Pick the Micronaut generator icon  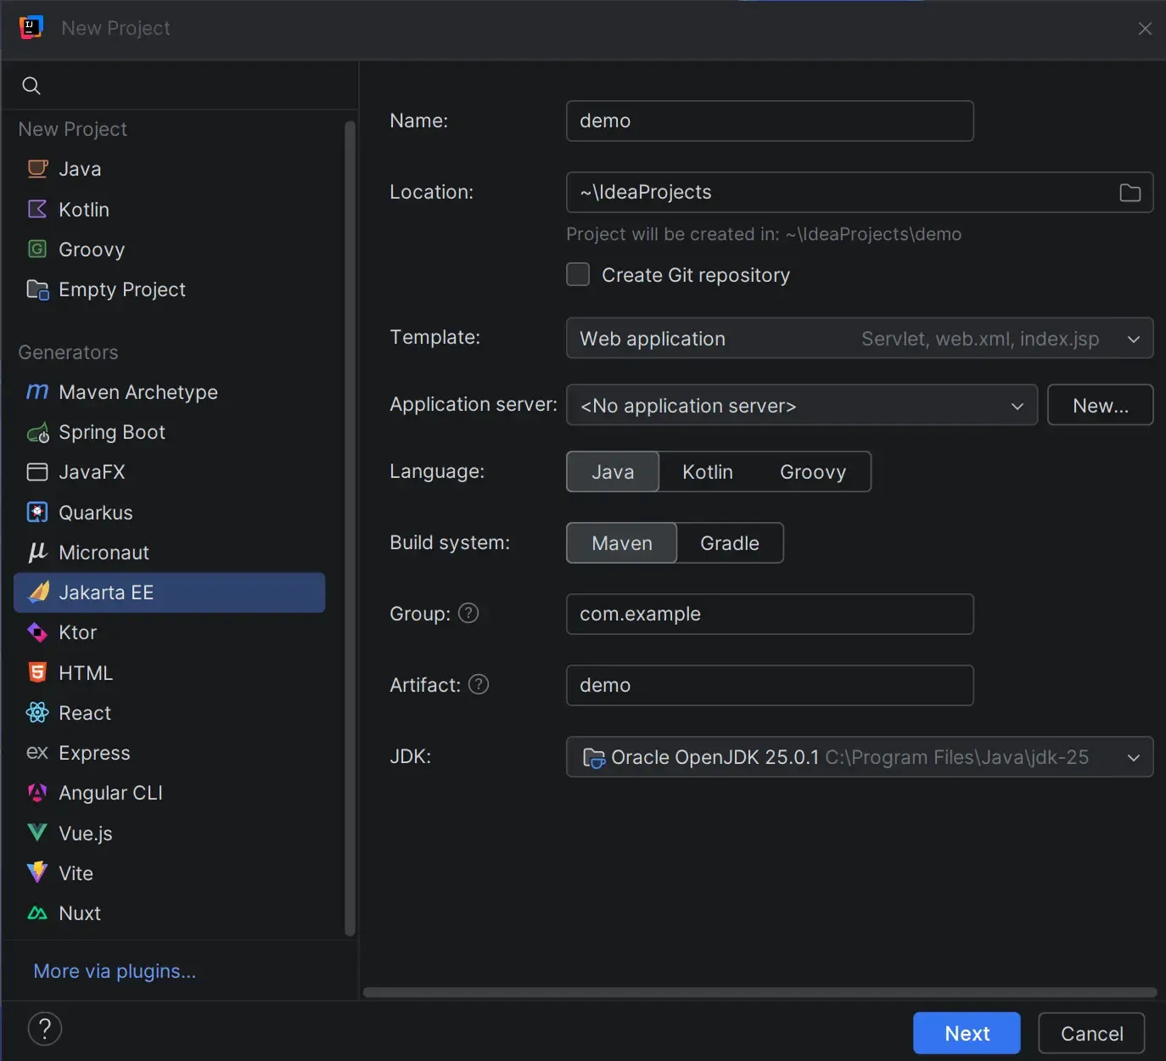coord(37,553)
